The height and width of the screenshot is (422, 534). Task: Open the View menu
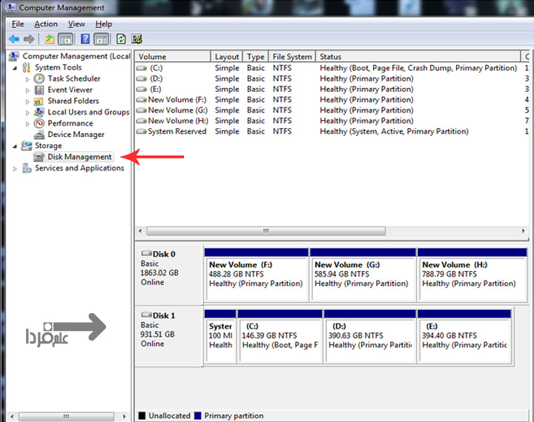[x=76, y=24]
